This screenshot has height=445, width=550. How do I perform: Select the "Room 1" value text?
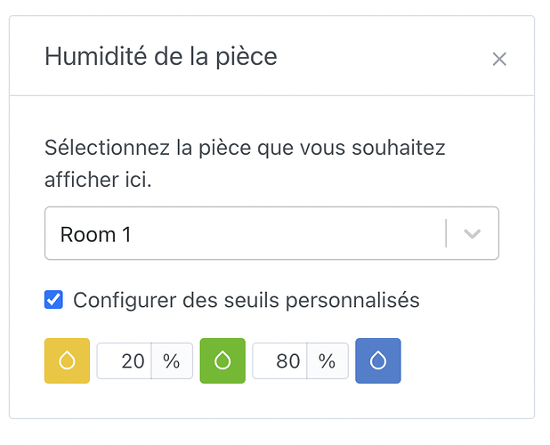pos(96,235)
